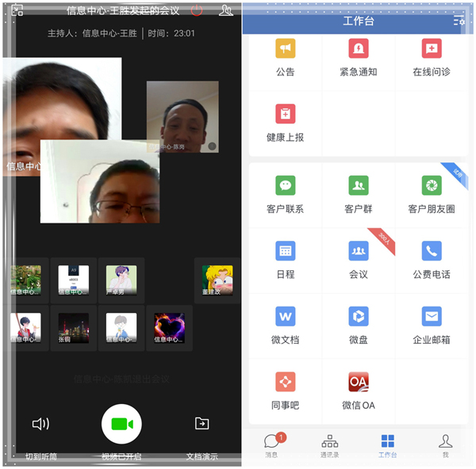This screenshot has height=469, width=476.
Task: Open the 客户联系 customer contact app
Action: coord(285,195)
